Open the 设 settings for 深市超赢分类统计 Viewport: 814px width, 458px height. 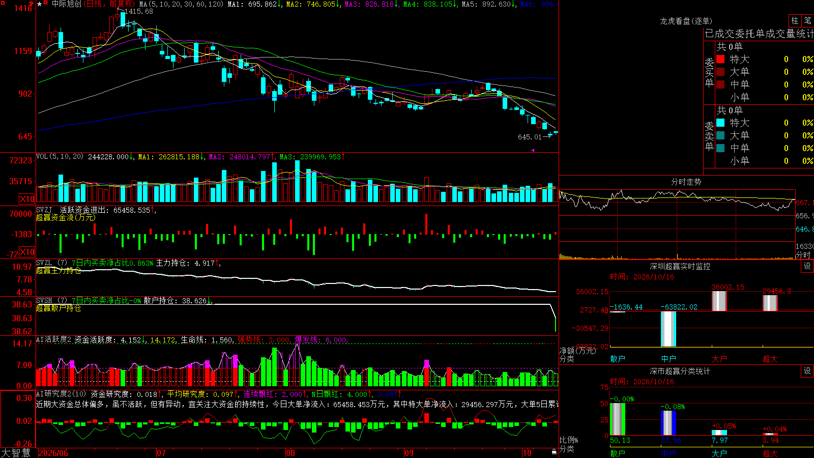tap(807, 371)
